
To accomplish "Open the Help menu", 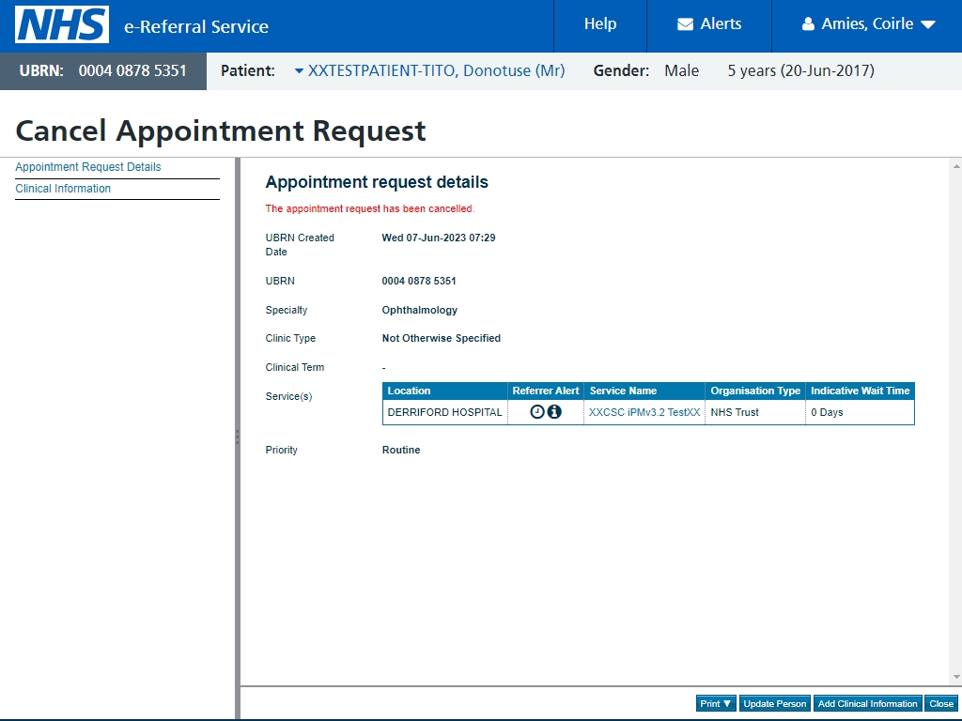I will click(600, 23).
